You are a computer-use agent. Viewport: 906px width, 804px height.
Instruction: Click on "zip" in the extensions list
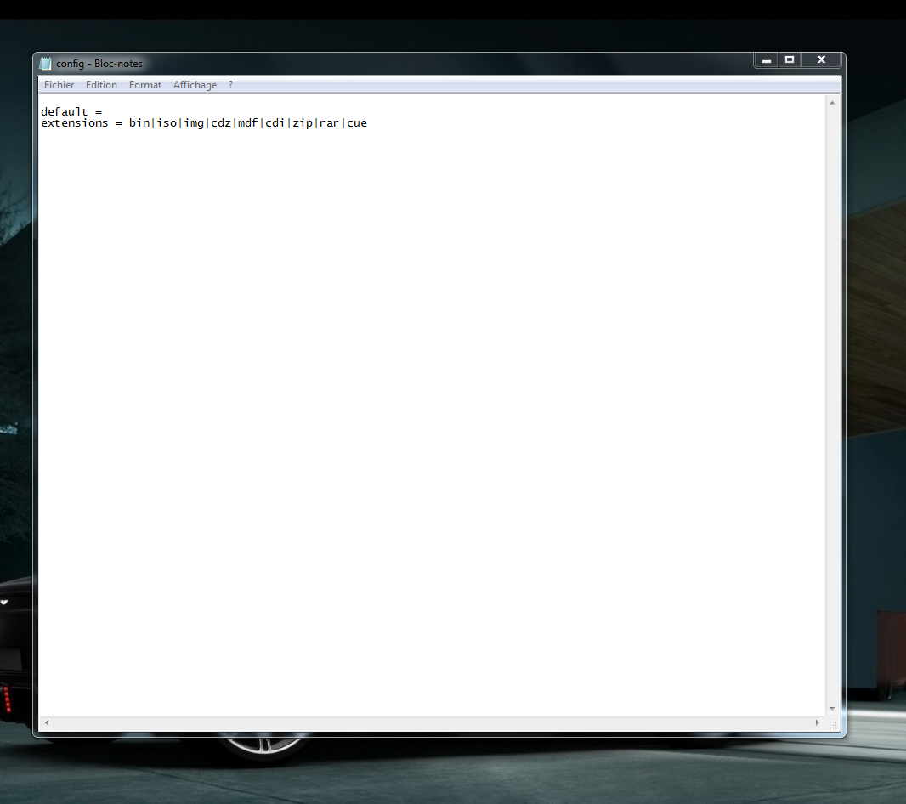coord(303,123)
